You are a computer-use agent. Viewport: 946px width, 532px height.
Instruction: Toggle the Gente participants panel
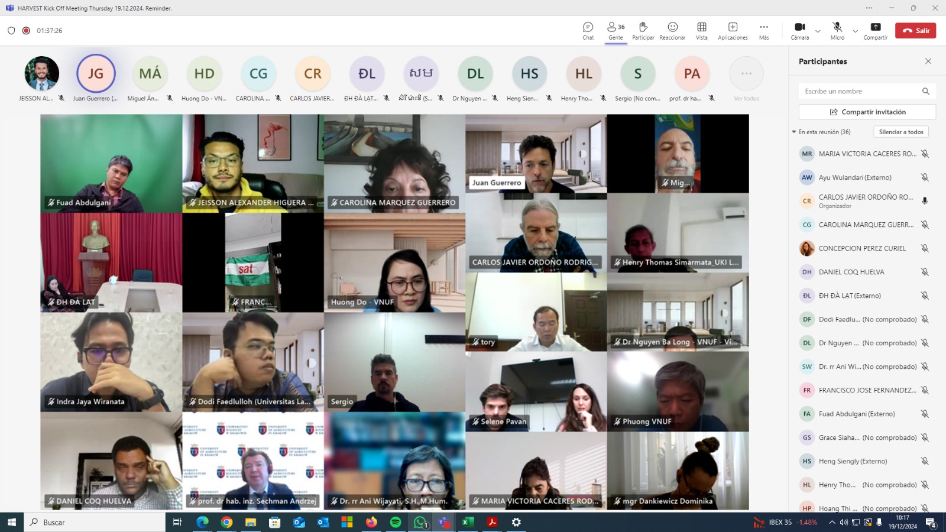(x=615, y=31)
